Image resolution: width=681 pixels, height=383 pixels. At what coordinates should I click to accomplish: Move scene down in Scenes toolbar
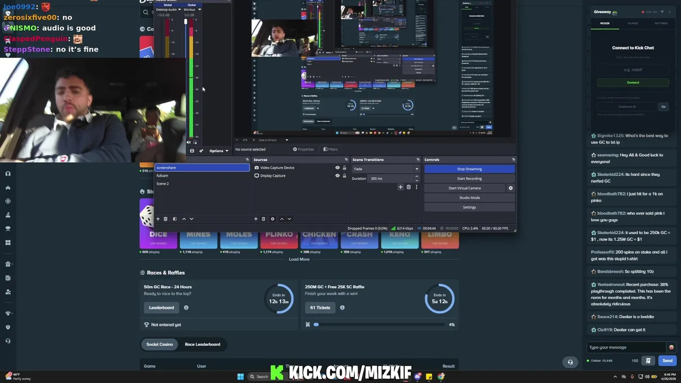[x=192, y=219]
